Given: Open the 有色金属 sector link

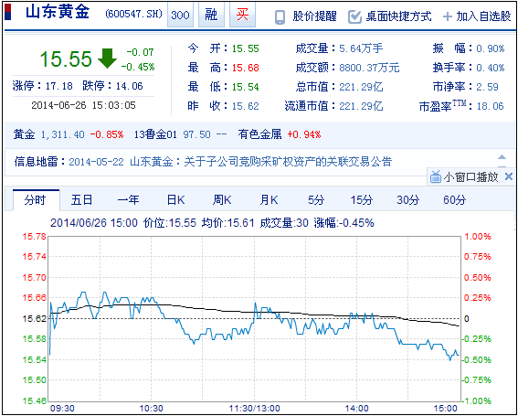Looking at the screenshot, I should pyautogui.click(x=259, y=134).
